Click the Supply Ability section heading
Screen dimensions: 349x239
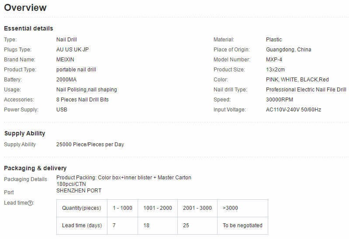coord(24,133)
